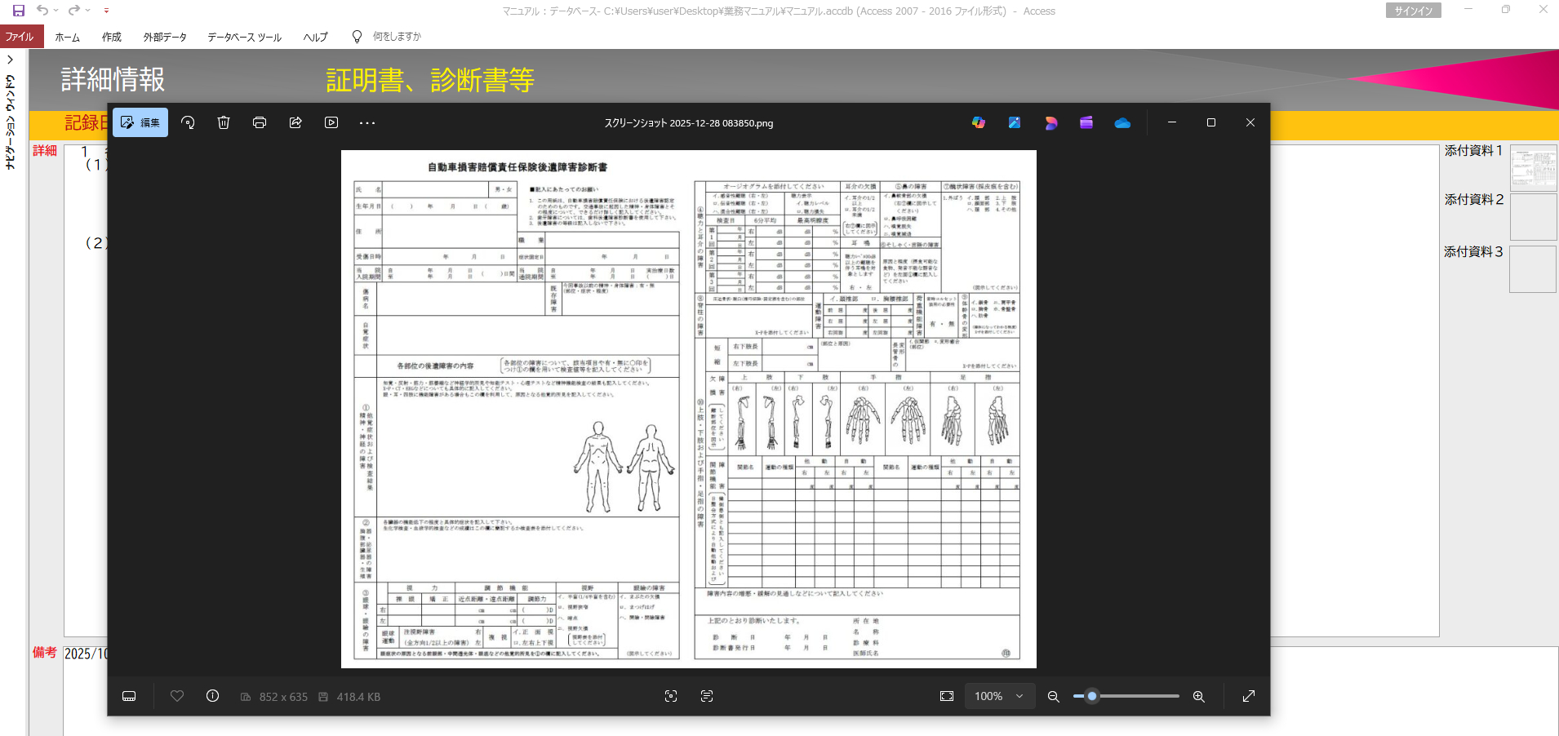Share the screenshot image
The width and height of the screenshot is (1559, 736).
[295, 122]
